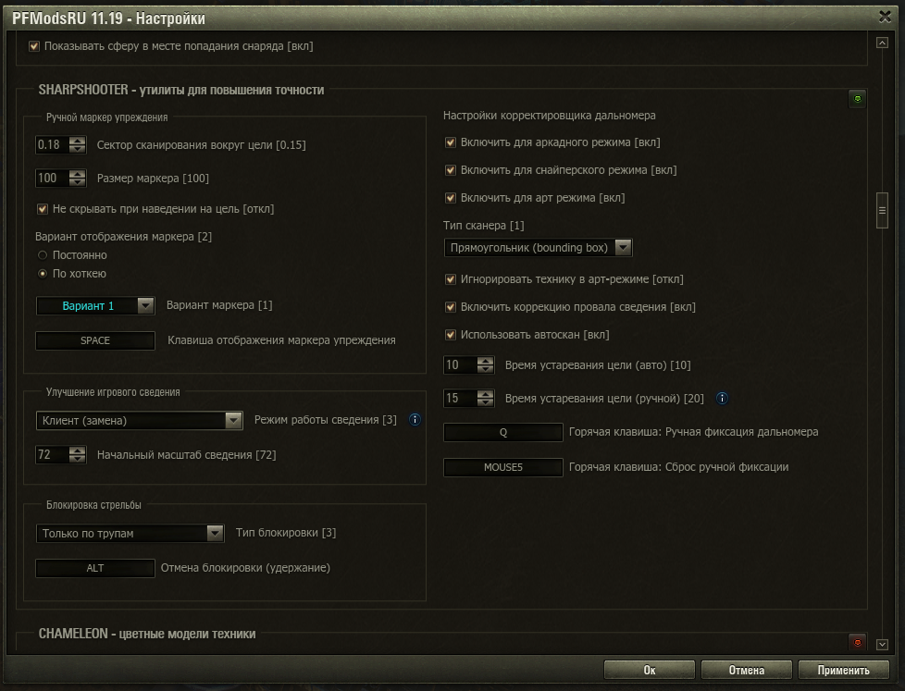
Task: Click the Применить button
Action: (843, 671)
